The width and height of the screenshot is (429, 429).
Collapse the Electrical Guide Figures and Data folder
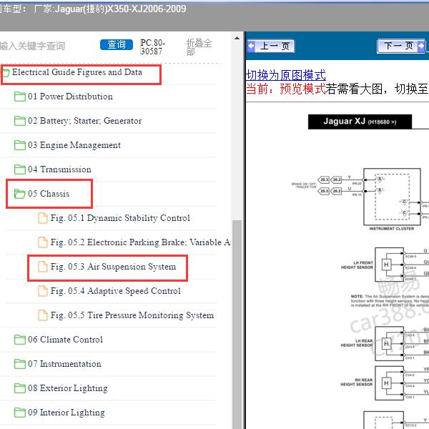[77, 72]
